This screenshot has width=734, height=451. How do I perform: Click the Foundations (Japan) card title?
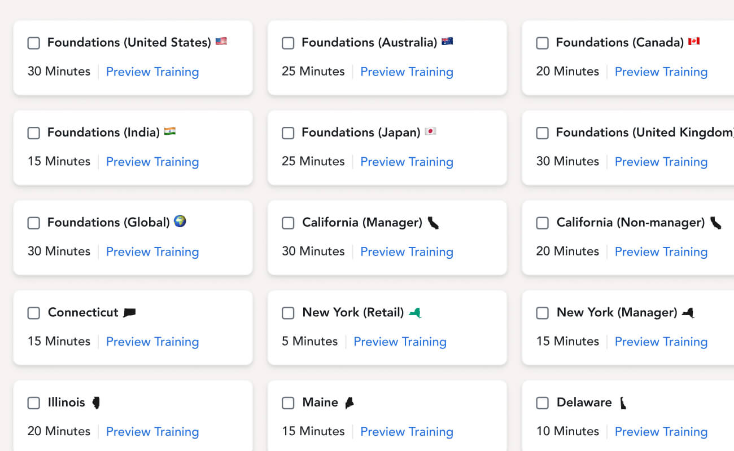click(x=361, y=132)
